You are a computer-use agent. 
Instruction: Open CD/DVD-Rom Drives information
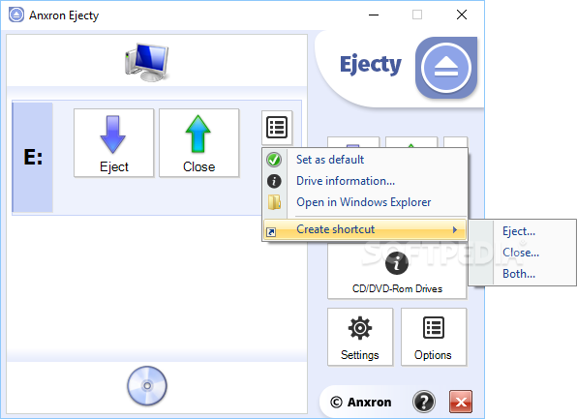pyautogui.click(x=397, y=272)
